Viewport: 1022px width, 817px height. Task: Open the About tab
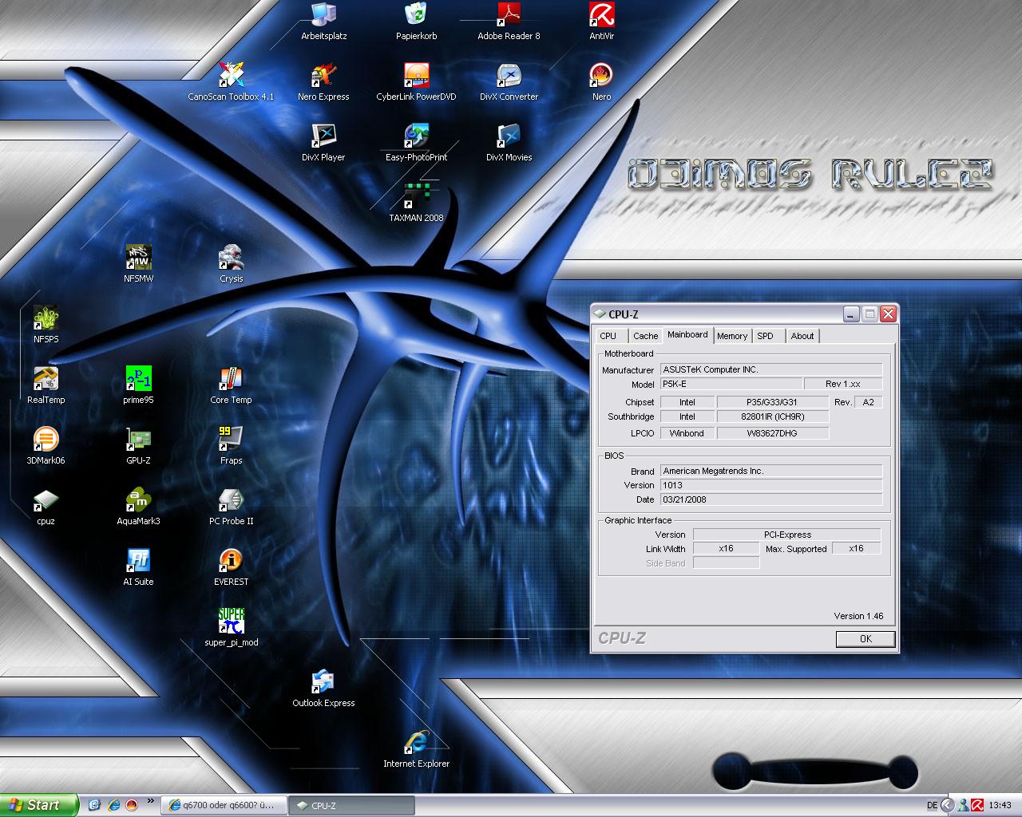pyautogui.click(x=802, y=336)
